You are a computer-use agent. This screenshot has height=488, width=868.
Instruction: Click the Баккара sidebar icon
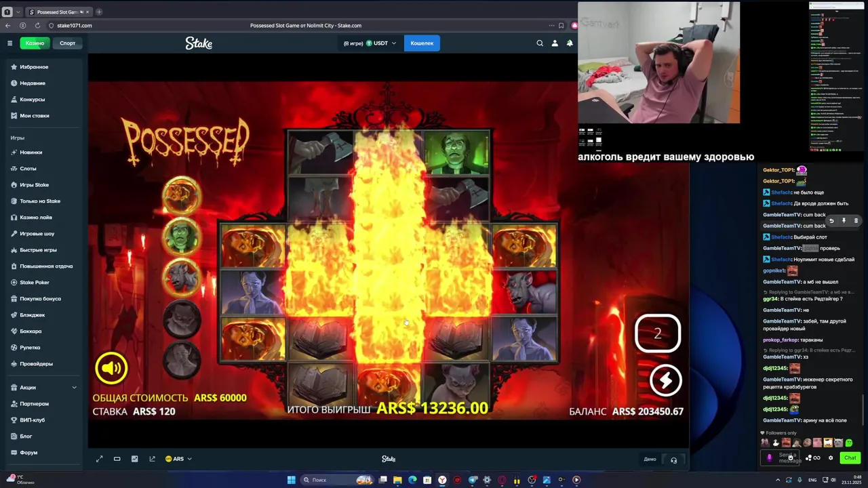coord(14,331)
